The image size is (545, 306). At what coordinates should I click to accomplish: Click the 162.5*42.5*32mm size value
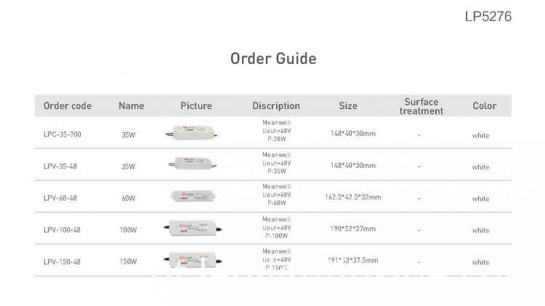point(352,197)
